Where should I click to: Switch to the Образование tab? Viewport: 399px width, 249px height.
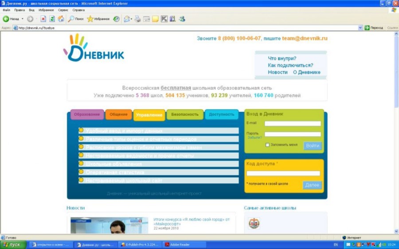pos(87,114)
